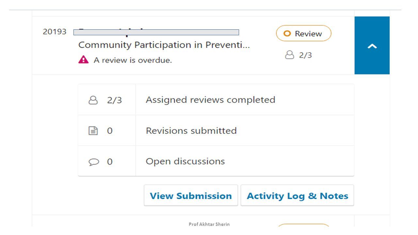This screenshot has height=235, width=418.
Task: Select the Revisions submitted row text
Action: 191,131
